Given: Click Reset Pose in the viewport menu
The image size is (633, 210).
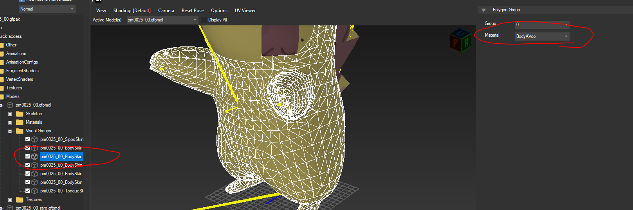Looking at the screenshot, I should (193, 11).
